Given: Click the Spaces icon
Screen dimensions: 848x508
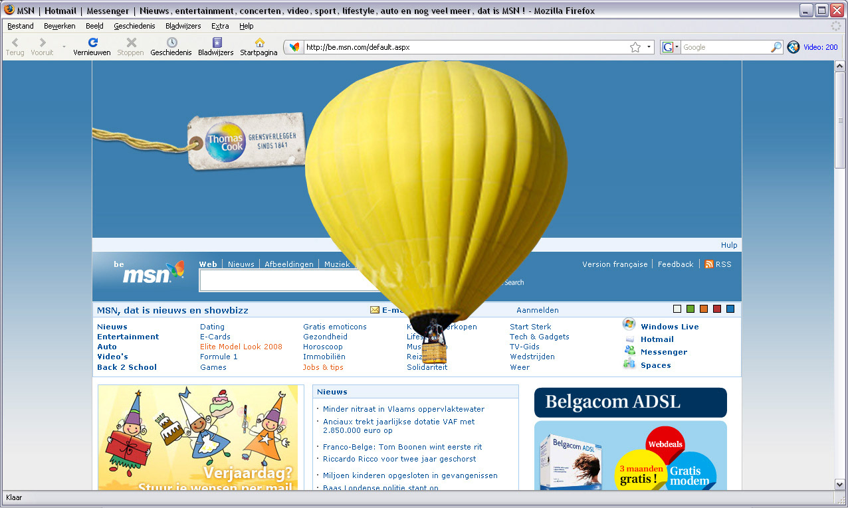Looking at the screenshot, I should (629, 364).
